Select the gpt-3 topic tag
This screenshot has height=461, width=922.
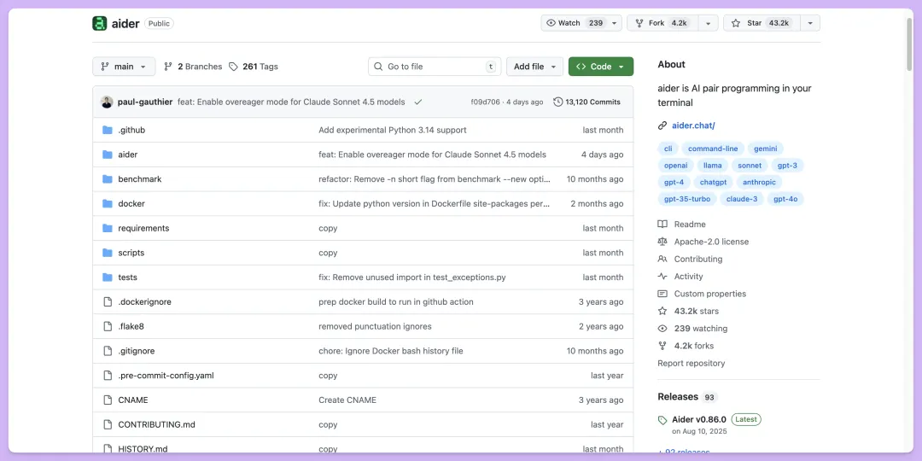click(x=787, y=166)
